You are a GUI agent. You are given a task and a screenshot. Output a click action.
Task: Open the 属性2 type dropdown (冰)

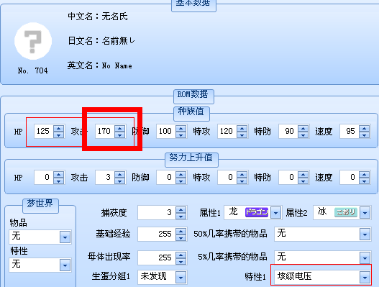pyautogui.click(x=365, y=213)
